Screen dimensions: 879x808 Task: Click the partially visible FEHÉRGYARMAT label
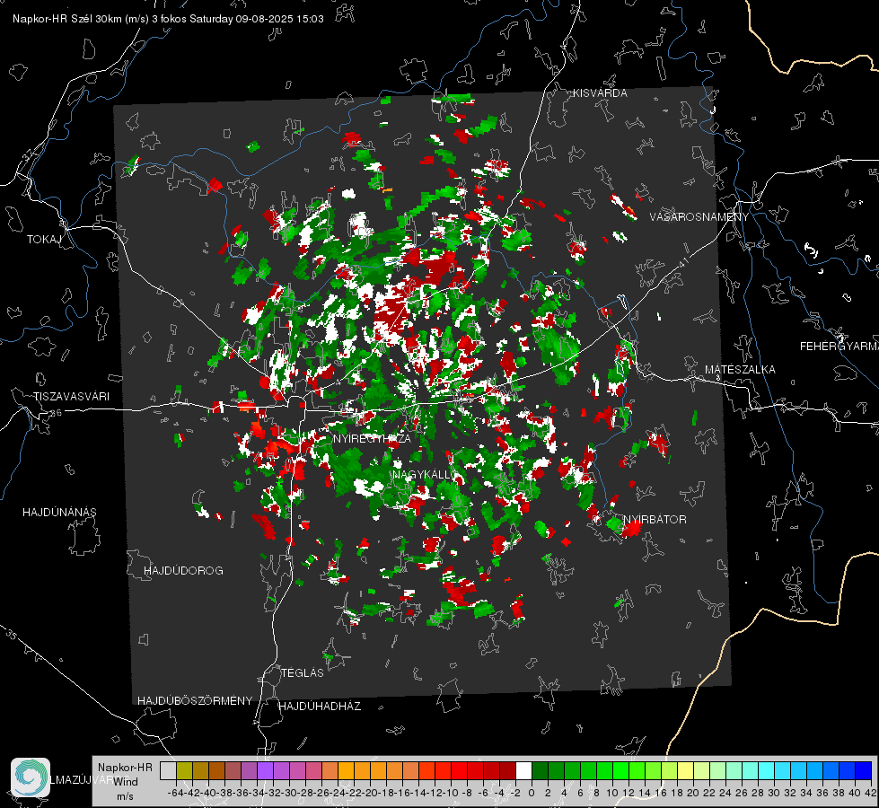[839, 347]
